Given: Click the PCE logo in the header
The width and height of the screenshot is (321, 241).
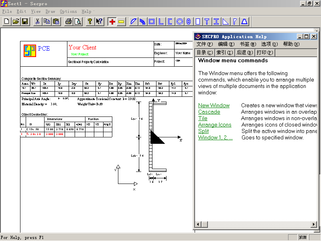Looking at the screenshot, I should (30, 51).
